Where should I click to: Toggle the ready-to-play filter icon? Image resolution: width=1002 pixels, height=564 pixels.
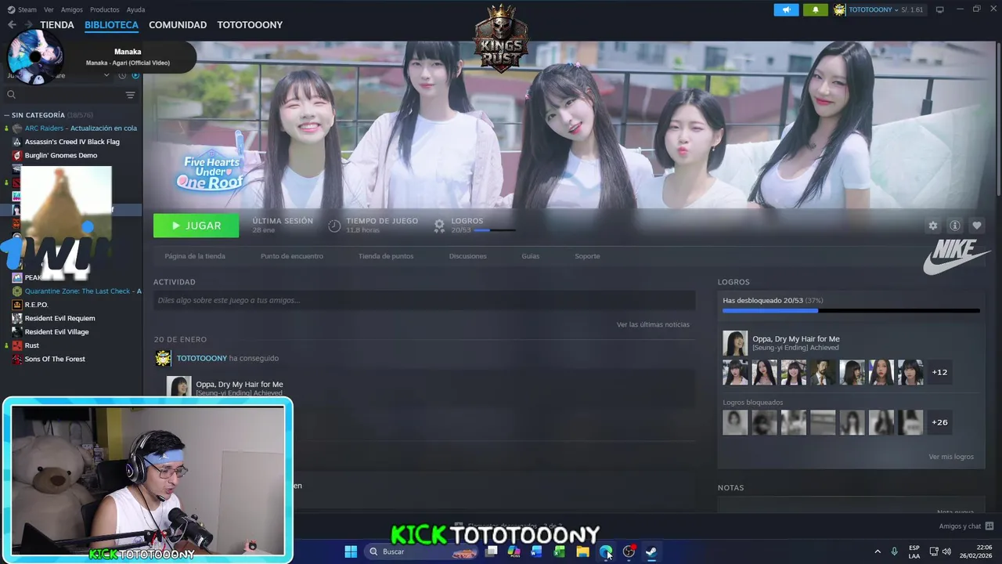click(x=135, y=75)
